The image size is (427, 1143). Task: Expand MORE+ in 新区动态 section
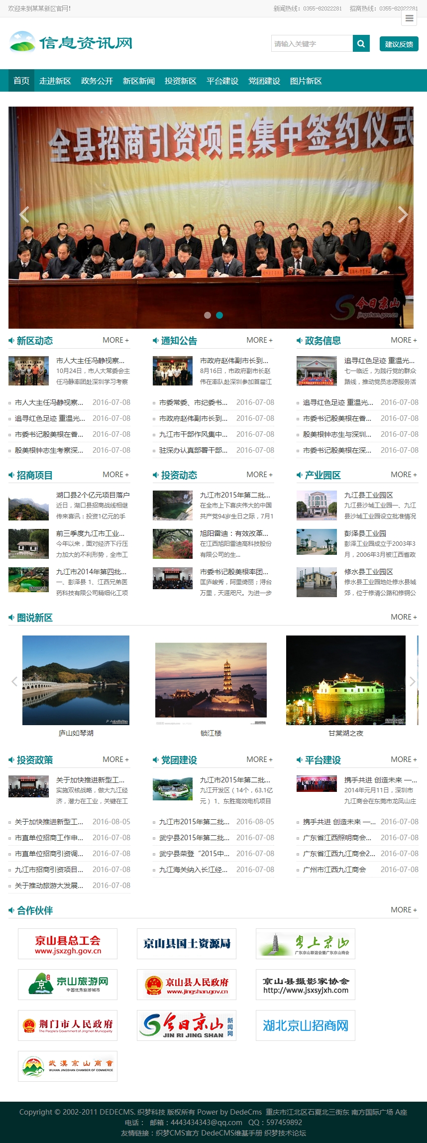pyautogui.click(x=115, y=340)
